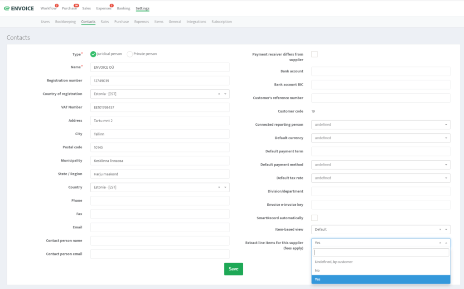
Task: Switch to Expenses settings tab
Action: point(141,22)
